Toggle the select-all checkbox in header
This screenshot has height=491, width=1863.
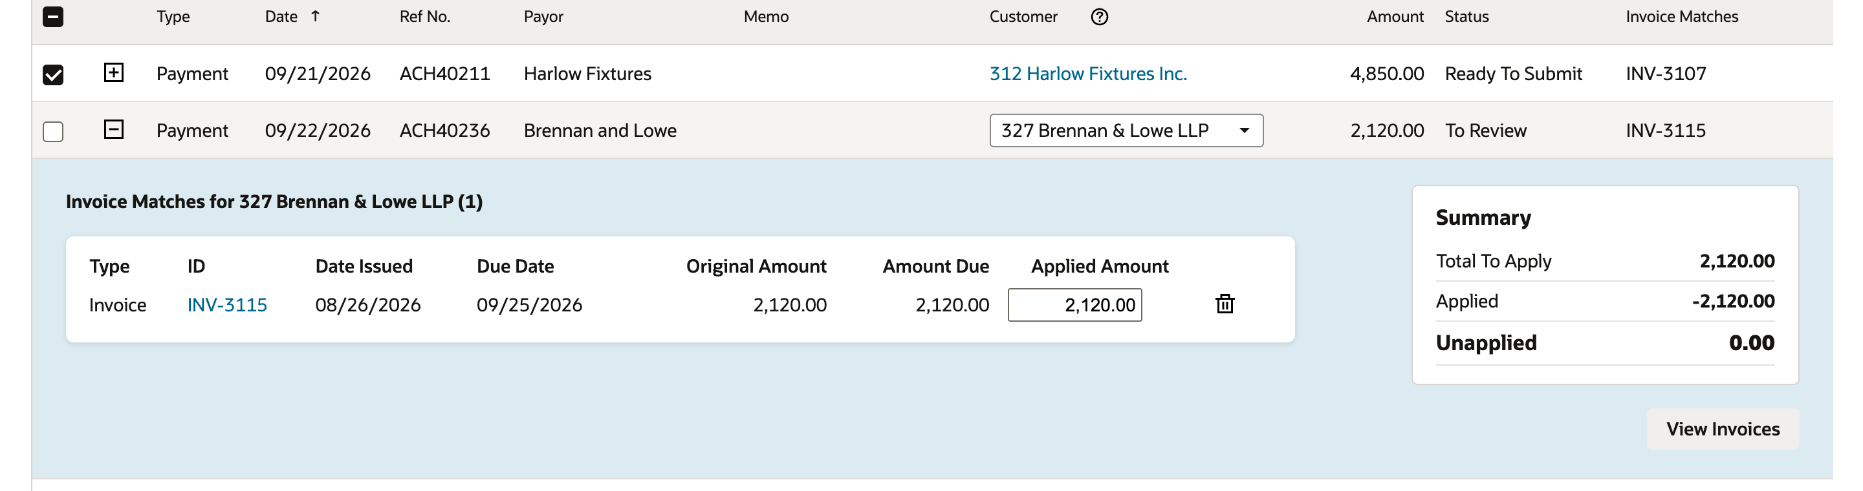tap(53, 17)
